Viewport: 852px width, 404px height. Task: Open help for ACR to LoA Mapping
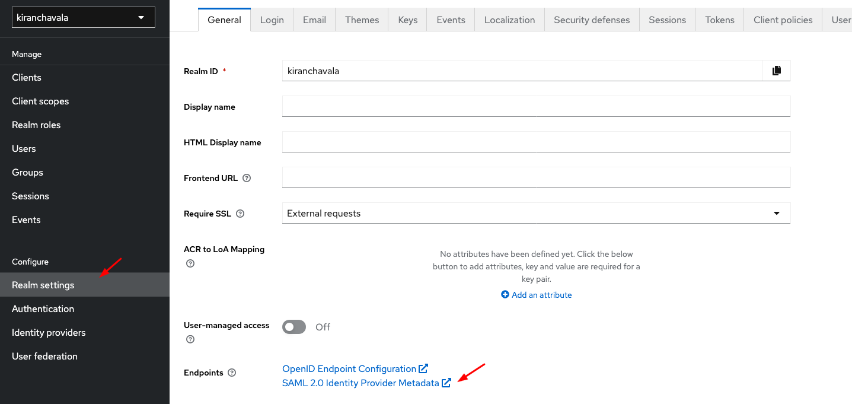point(190,263)
